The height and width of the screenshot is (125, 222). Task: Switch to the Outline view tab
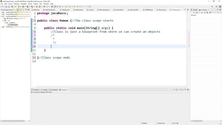194,10
